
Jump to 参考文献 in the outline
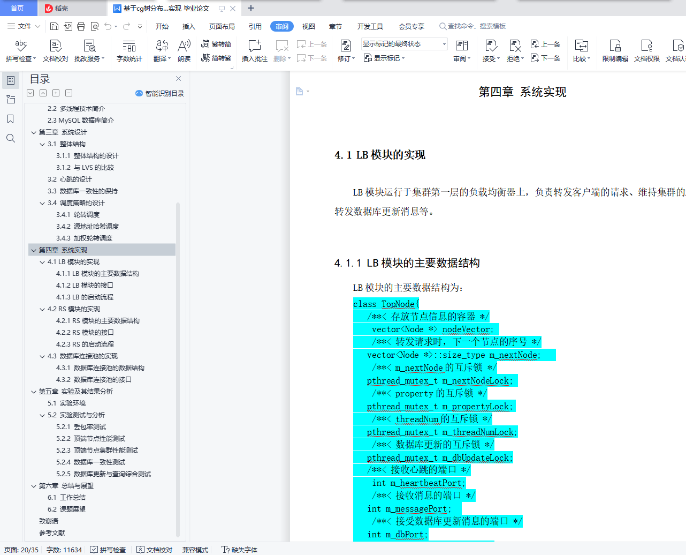(52, 533)
